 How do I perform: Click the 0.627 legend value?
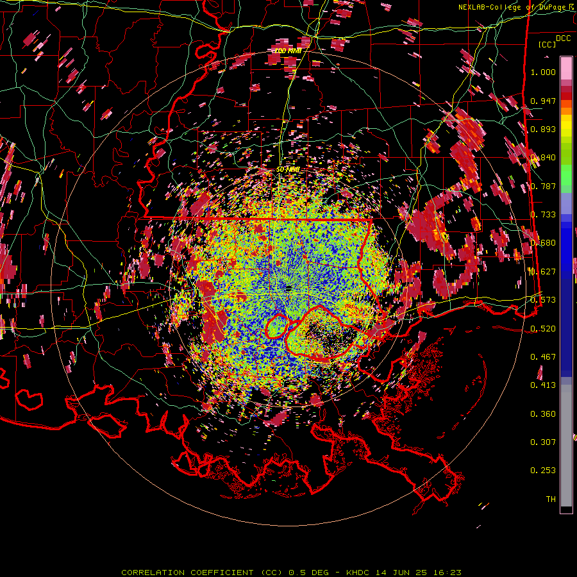(543, 272)
